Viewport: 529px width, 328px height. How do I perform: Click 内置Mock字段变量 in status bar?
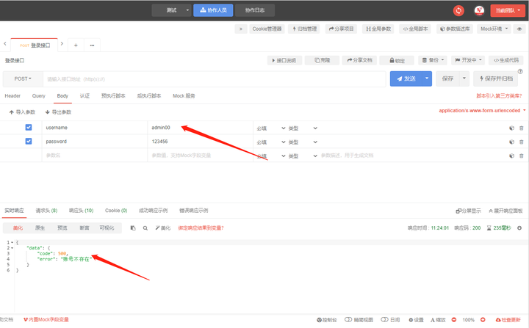point(46,320)
